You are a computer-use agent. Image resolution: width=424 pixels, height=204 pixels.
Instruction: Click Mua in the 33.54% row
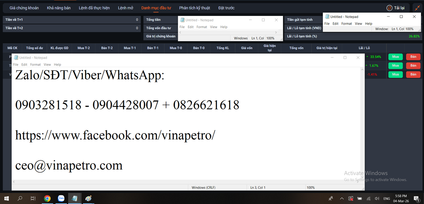click(x=395, y=57)
